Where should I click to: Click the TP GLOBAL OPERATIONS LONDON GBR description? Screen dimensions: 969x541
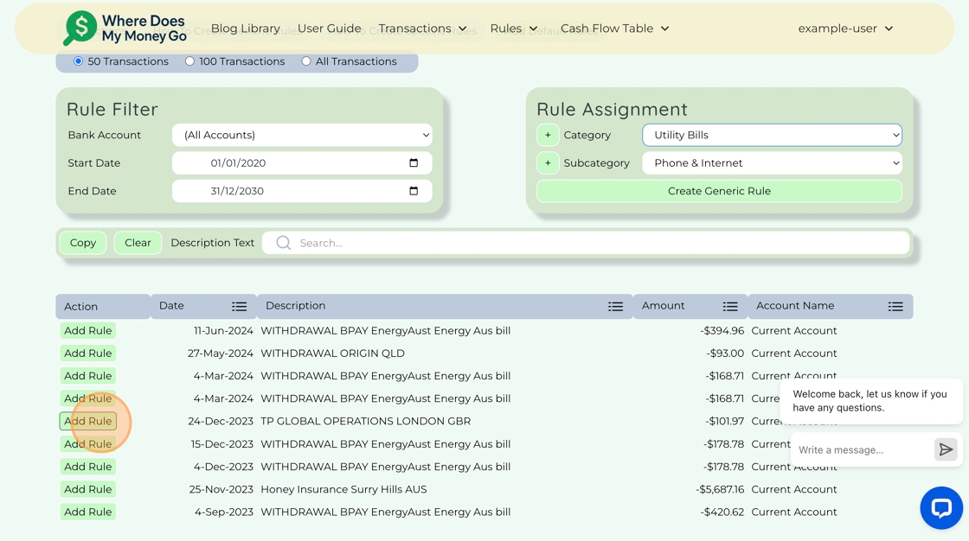(365, 421)
